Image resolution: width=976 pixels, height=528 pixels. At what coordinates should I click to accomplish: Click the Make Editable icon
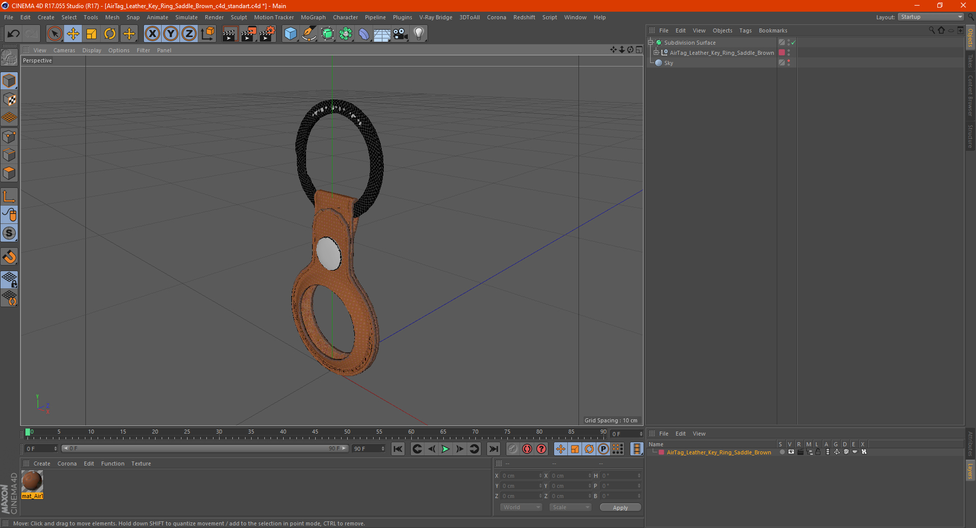pyautogui.click(x=9, y=58)
